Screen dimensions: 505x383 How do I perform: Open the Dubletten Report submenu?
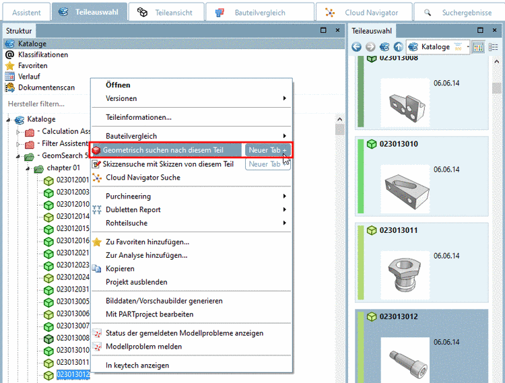click(x=191, y=210)
